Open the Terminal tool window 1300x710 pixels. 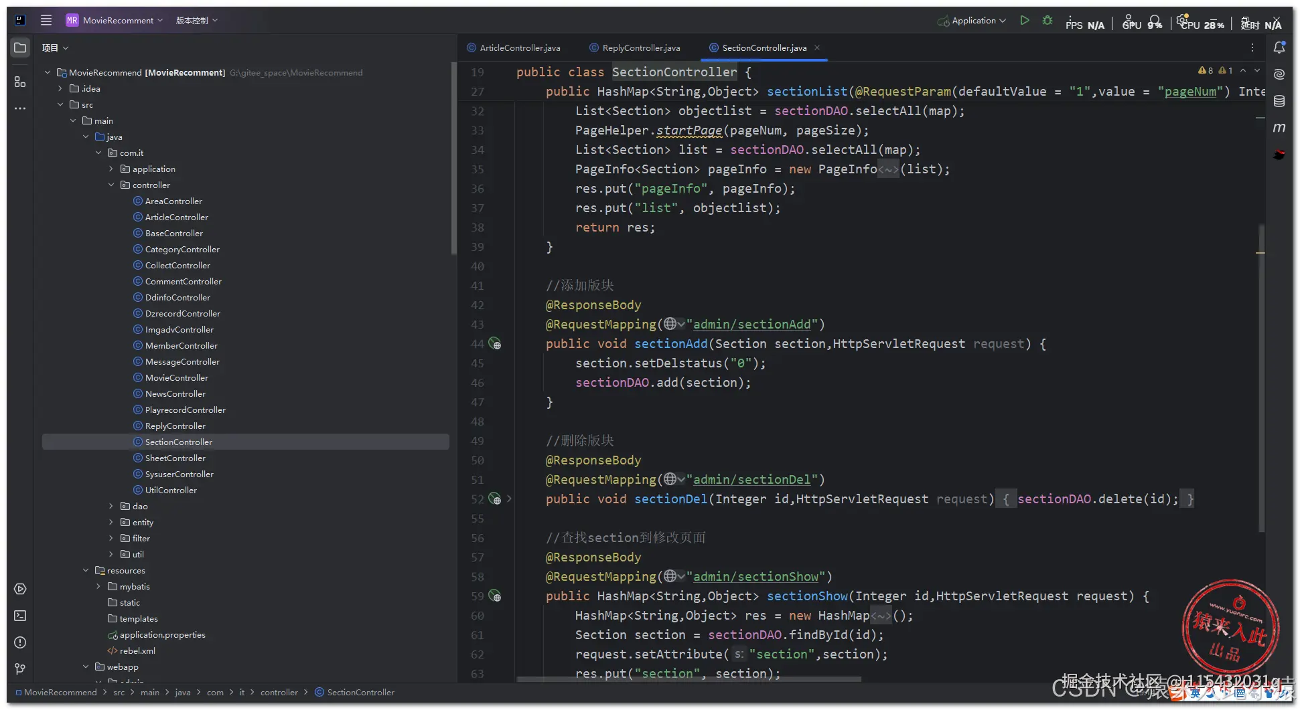click(x=20, y=616)
